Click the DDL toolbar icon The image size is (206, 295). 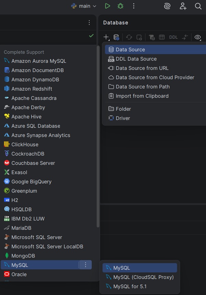pos(173,37)
